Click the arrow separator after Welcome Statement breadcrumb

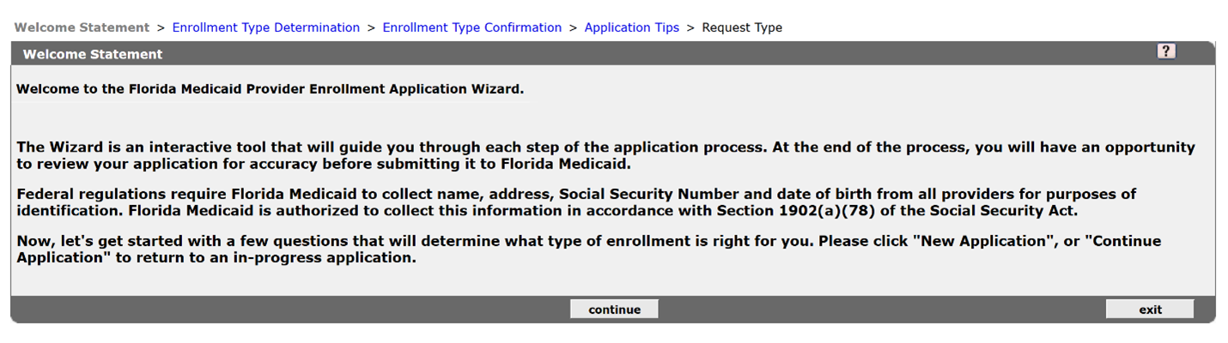[161, 27]
